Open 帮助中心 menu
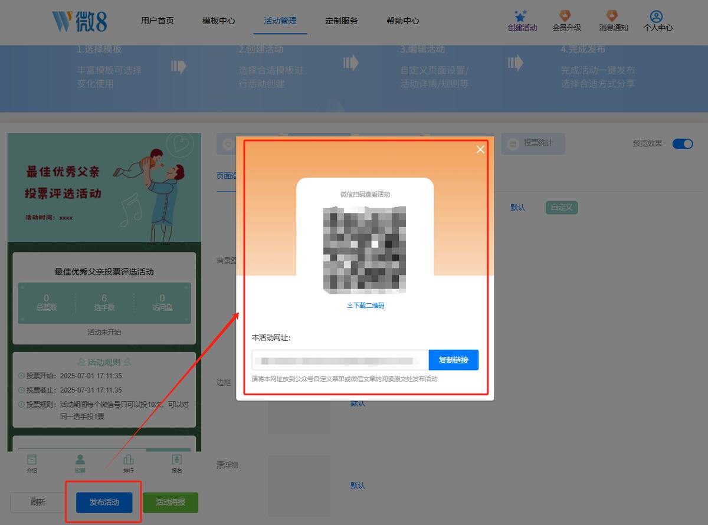The image size is (708, 525). pos(403,21)
